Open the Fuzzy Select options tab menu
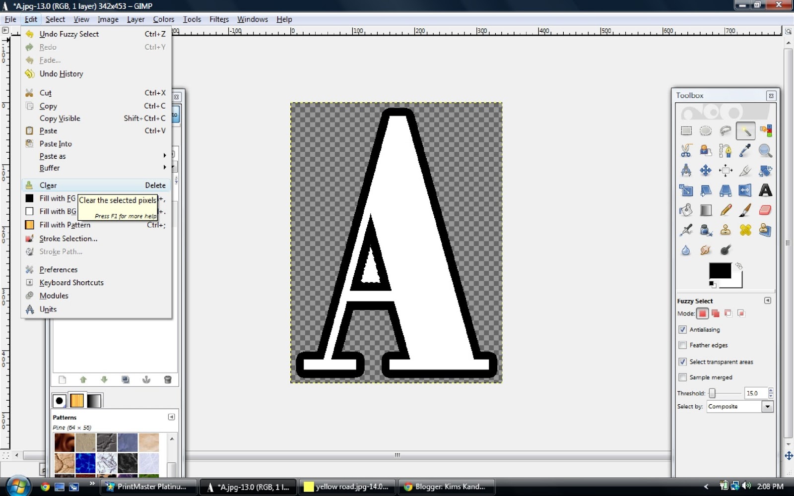794x496 pixels. pos(768,301)
